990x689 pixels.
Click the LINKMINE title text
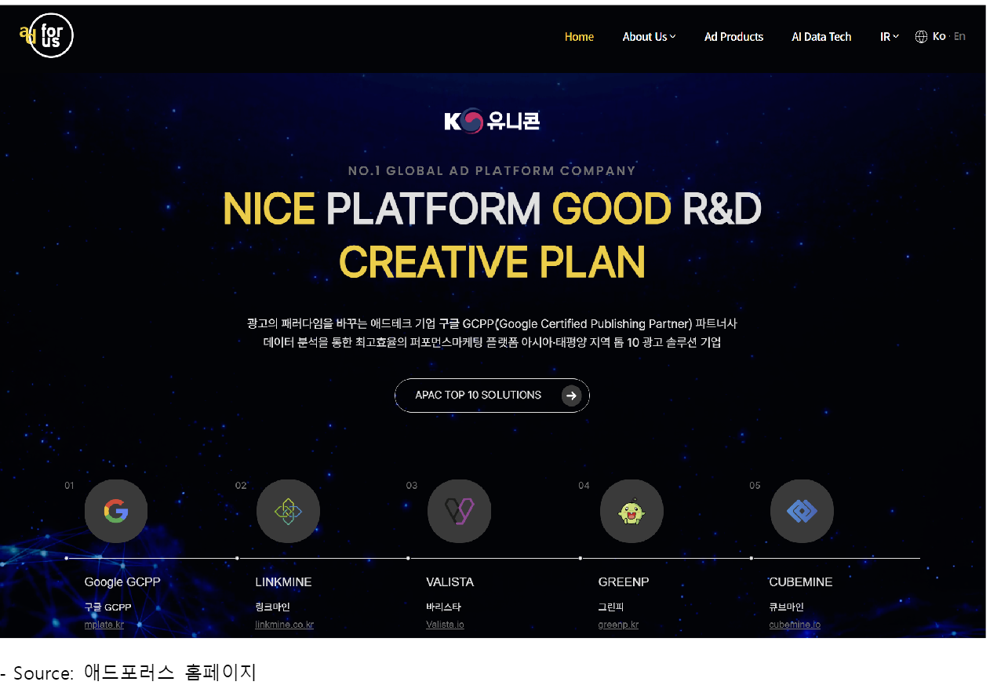[283, 582]
